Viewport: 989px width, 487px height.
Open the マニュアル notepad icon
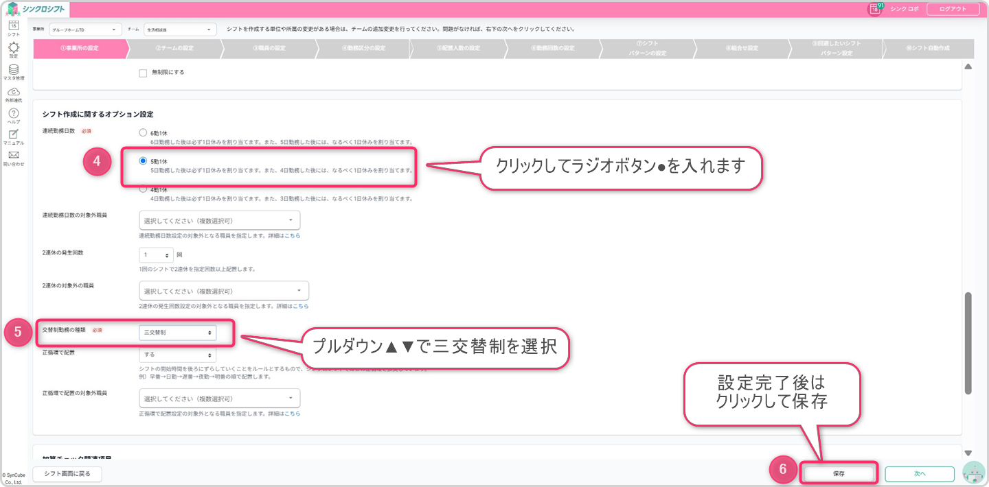[13, 134]
